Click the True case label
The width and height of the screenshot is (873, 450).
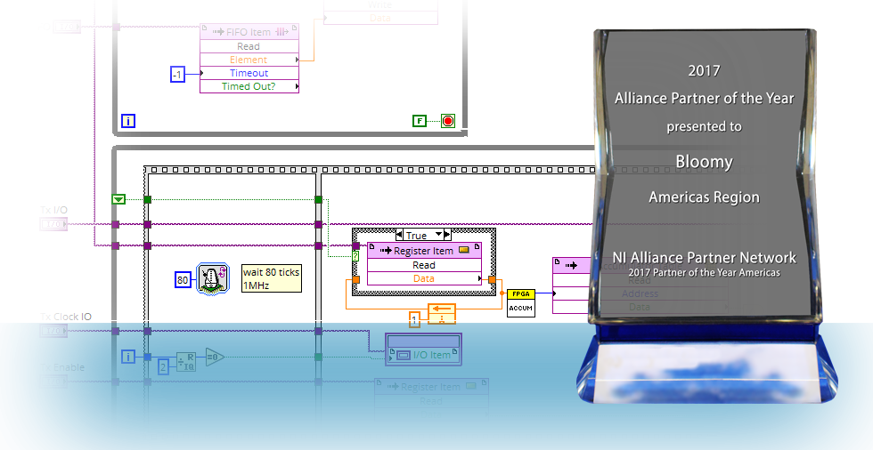pos(417,235)
